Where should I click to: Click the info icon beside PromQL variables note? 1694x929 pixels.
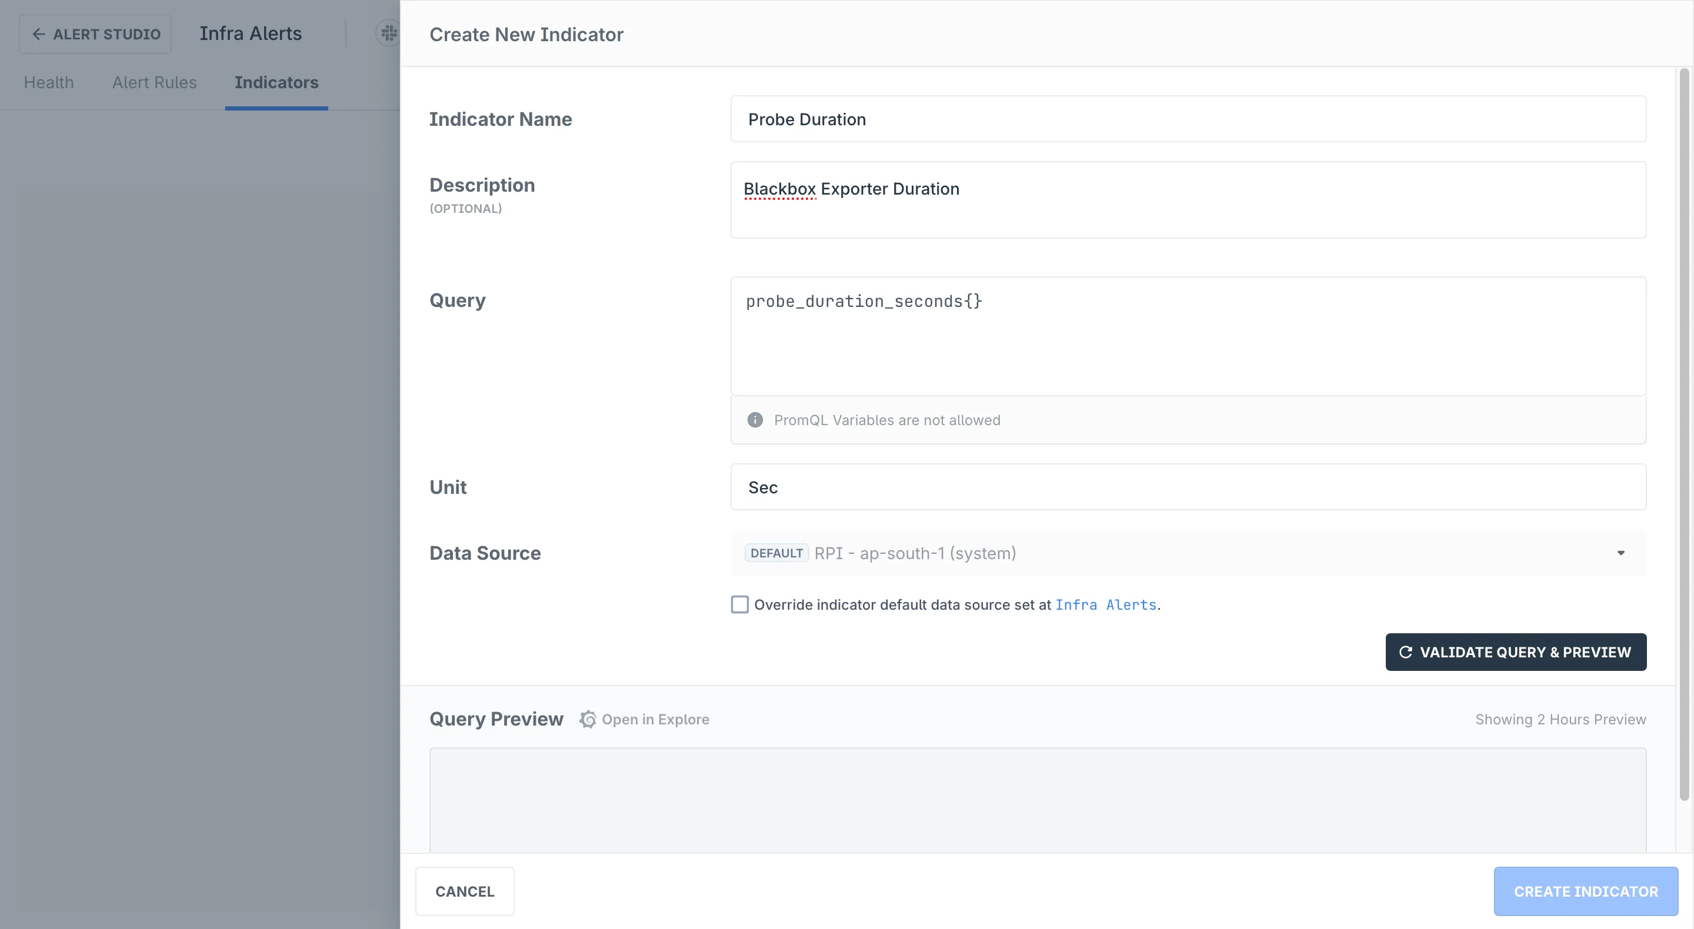click(755, 420)
